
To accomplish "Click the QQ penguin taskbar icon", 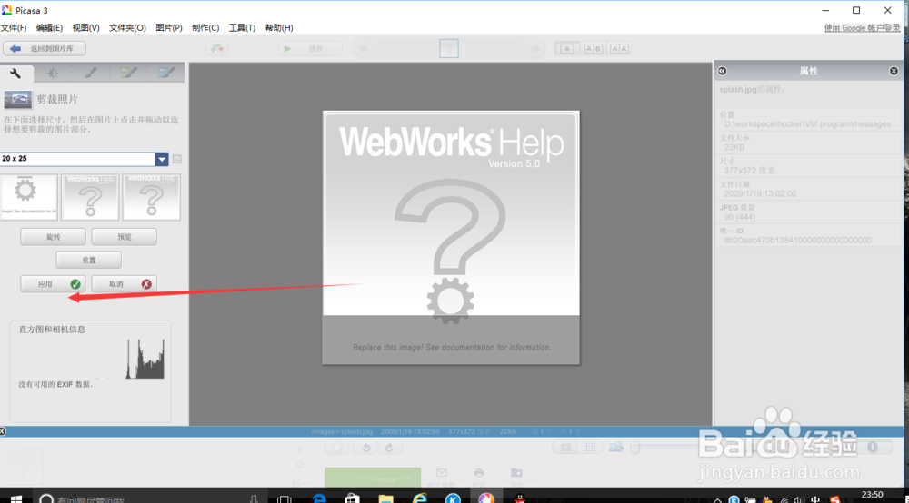I will pos(520,498).
